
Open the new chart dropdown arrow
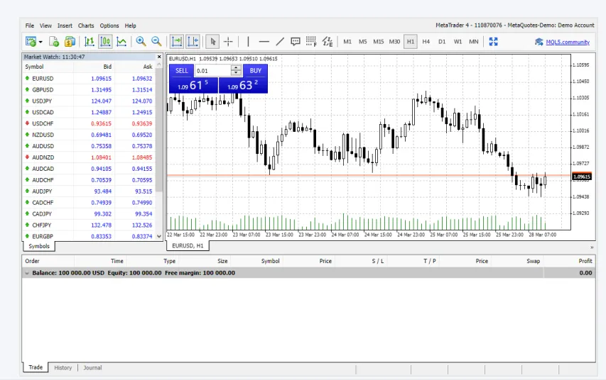[40, 42]
